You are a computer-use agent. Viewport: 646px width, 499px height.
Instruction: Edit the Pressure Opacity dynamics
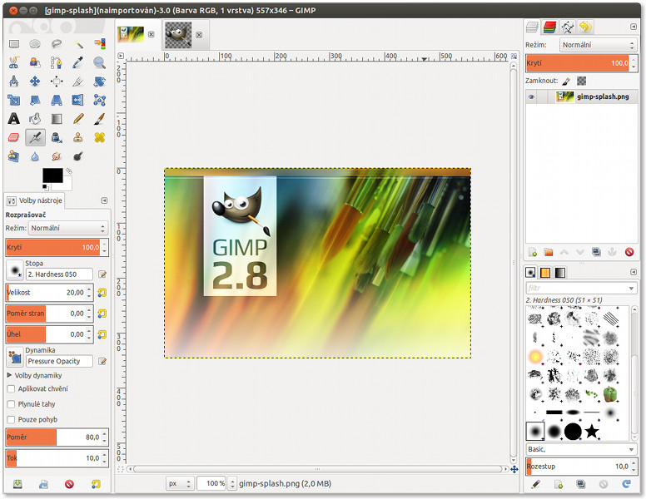pyautogui.click(x=102, y=361)
